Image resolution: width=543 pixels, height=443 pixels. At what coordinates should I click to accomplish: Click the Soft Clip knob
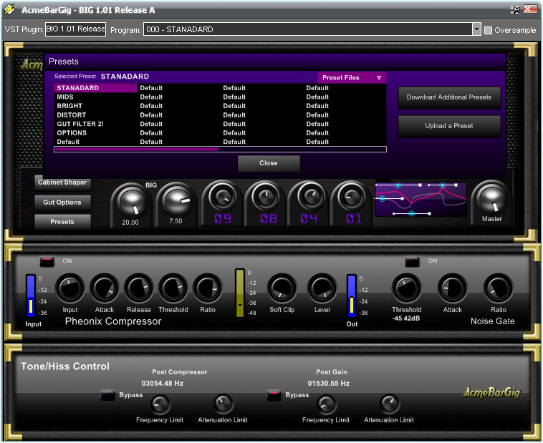click(x=282, y=288)
